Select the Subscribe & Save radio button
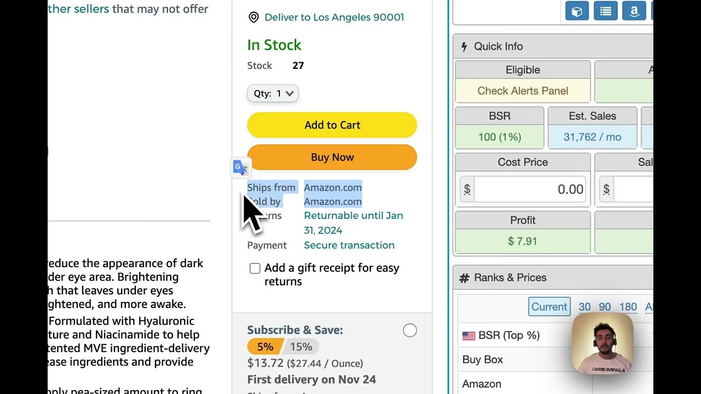The width and height of the screenshot is (701, 394). click(410, 331)
